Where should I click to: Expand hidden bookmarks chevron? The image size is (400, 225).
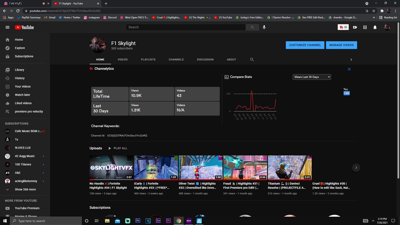(x=374, y=17)
